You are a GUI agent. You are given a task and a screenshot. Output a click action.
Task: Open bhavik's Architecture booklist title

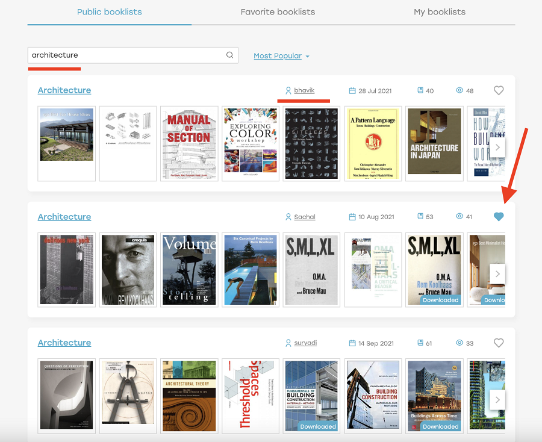(x=64, y=90)
